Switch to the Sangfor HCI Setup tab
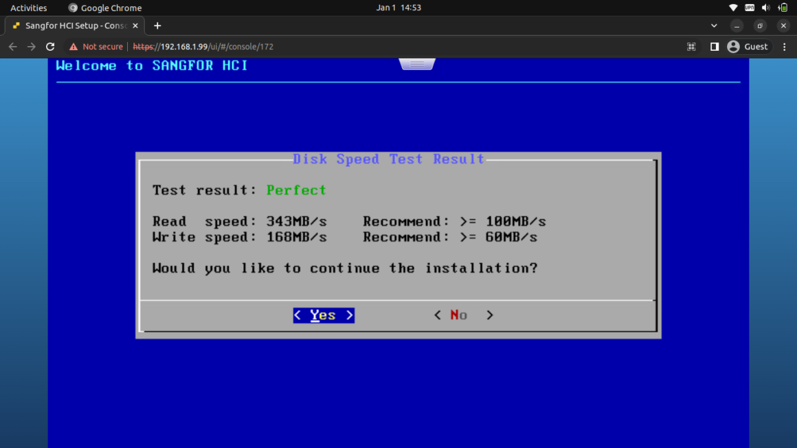797x448 pixels. click(x=71, y=25)
